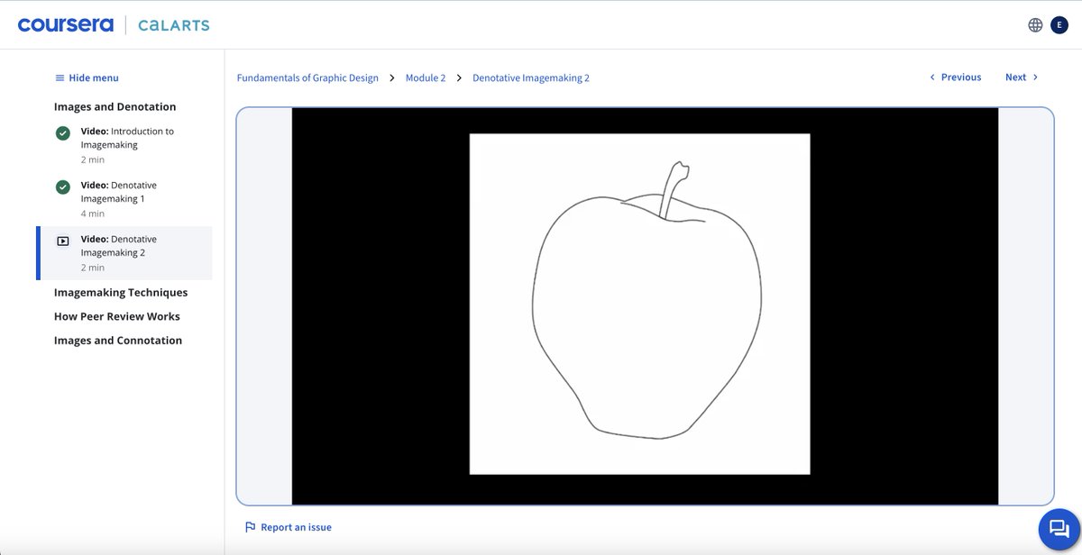Open the chat support button
The height and width of the screenshot is (555, 1082).
click(x=1059, y=529)
